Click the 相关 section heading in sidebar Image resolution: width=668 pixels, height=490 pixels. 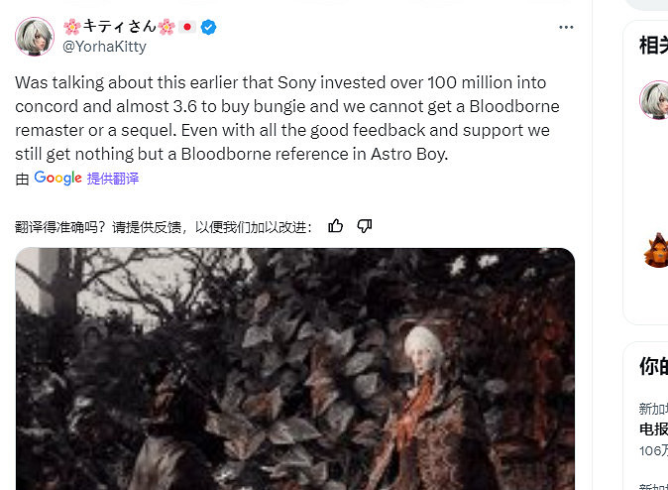[x=653, y=46]
